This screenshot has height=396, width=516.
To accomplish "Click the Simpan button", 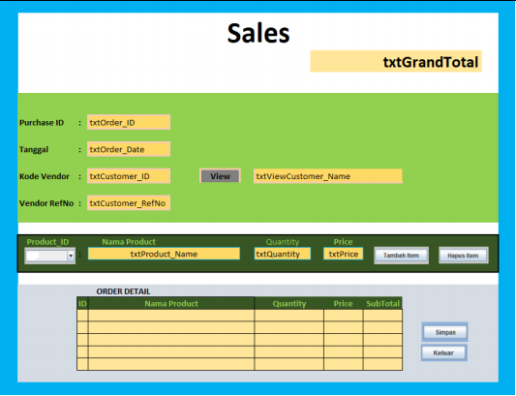I will [x=445, y=332].
